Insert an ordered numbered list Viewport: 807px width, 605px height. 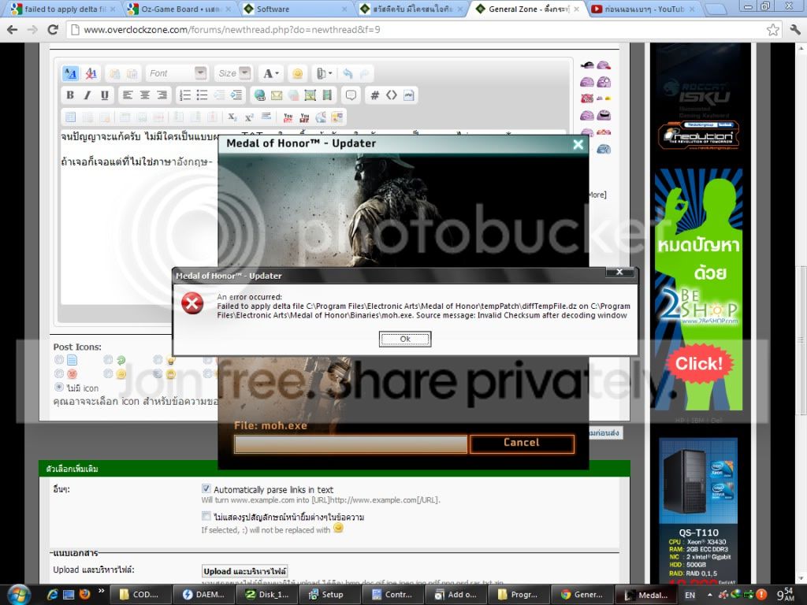[185, 95]
